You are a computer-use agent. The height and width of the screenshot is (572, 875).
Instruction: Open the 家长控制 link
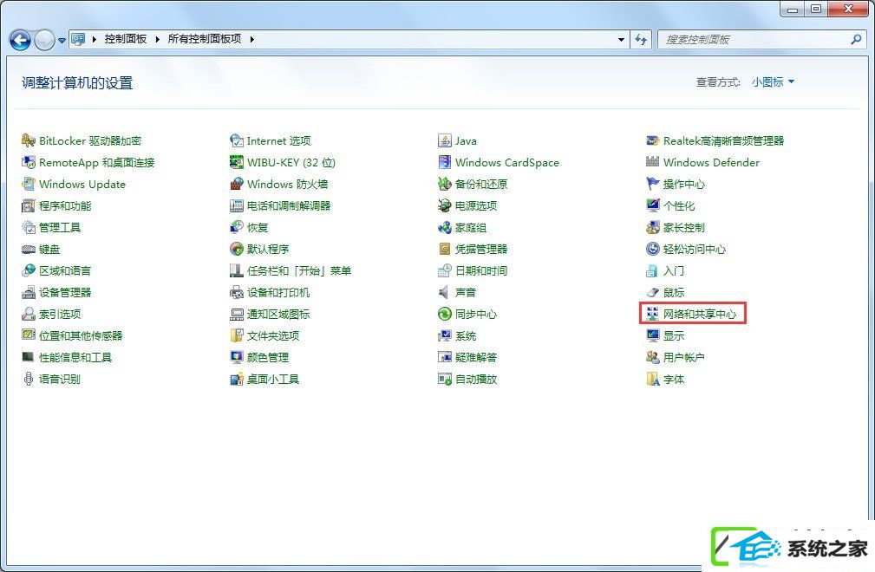[683, 227]
